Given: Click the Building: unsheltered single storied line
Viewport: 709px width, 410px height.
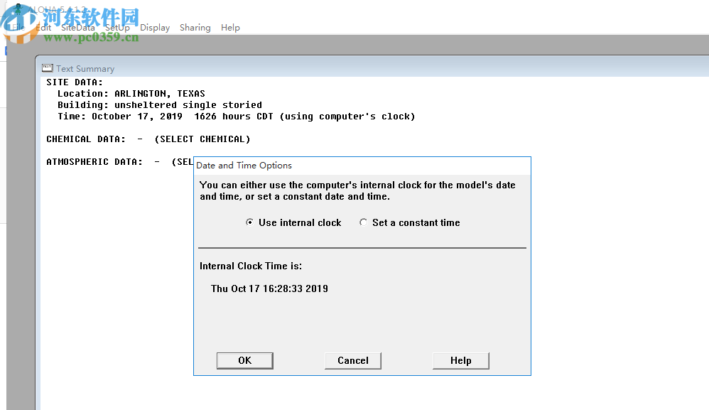Looking at the screenshot, I should click(160, 105).
